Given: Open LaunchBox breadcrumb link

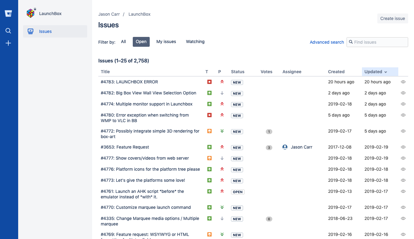Looking at the screenshot, I should tap(139, 14).
